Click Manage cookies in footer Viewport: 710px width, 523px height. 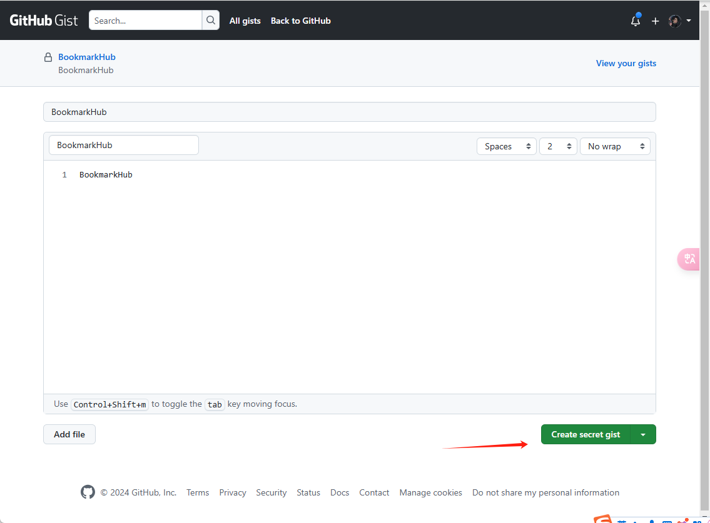point(430,492)
